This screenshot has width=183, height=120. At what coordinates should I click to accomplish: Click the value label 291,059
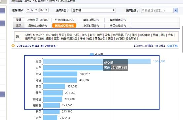click(x=70, y=93)
